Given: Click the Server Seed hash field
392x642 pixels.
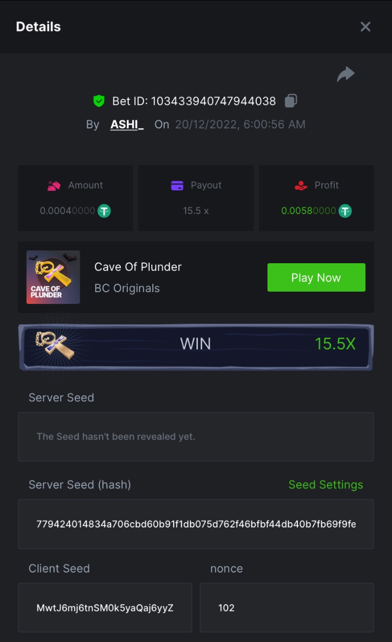Looking at the screenshot, I should pos(196,524).
